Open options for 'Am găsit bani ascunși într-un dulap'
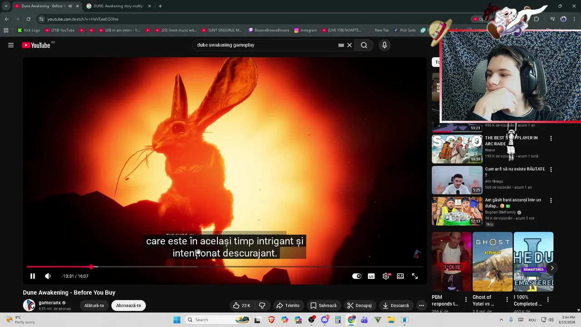Image resolution: width=581 pixels, height=327 pixels. 551,200
